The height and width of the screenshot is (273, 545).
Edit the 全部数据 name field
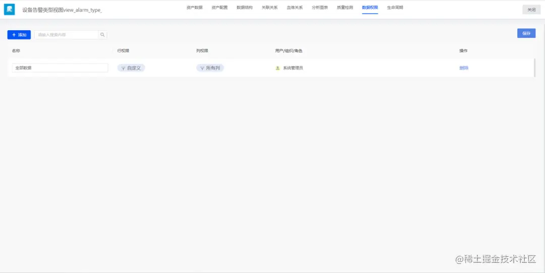pos(60,68)
